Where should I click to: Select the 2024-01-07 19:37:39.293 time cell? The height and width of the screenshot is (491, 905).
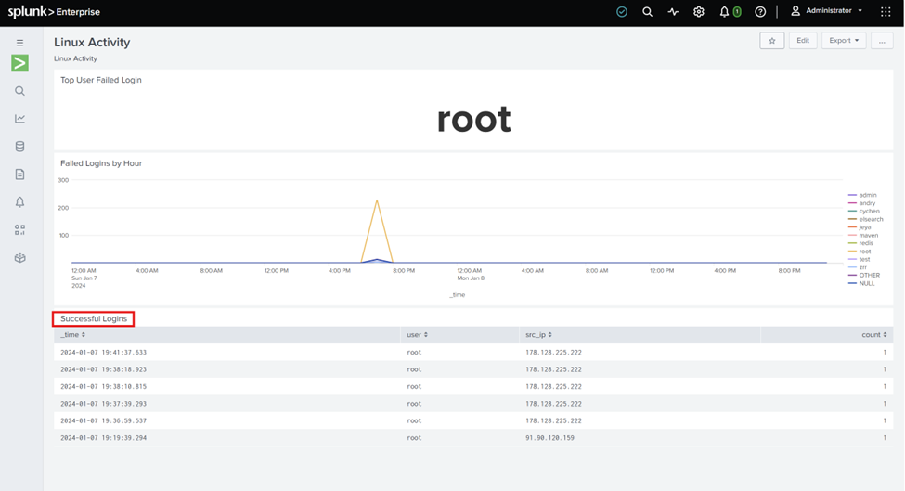[103, 404]
